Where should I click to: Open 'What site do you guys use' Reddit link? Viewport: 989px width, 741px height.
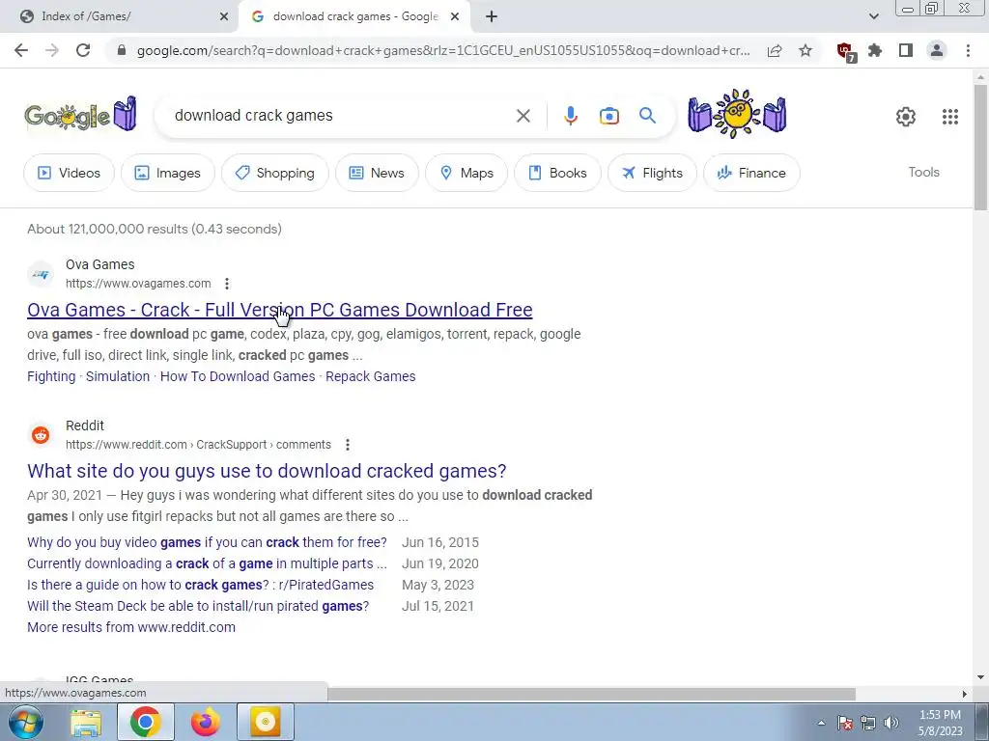coord(267,471)
